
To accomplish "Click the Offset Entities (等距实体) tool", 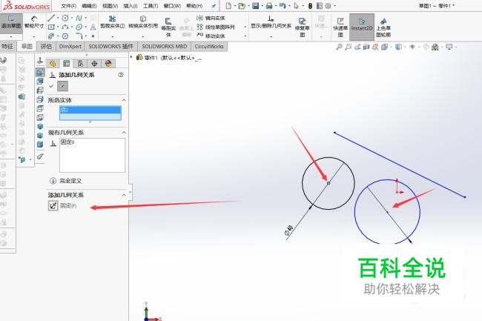I will click(x=168, y=27).
